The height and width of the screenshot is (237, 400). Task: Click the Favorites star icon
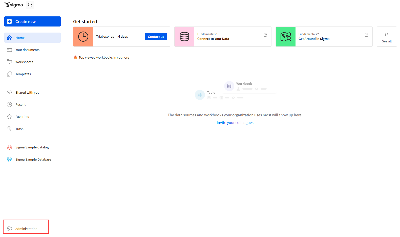pos(9,117)
